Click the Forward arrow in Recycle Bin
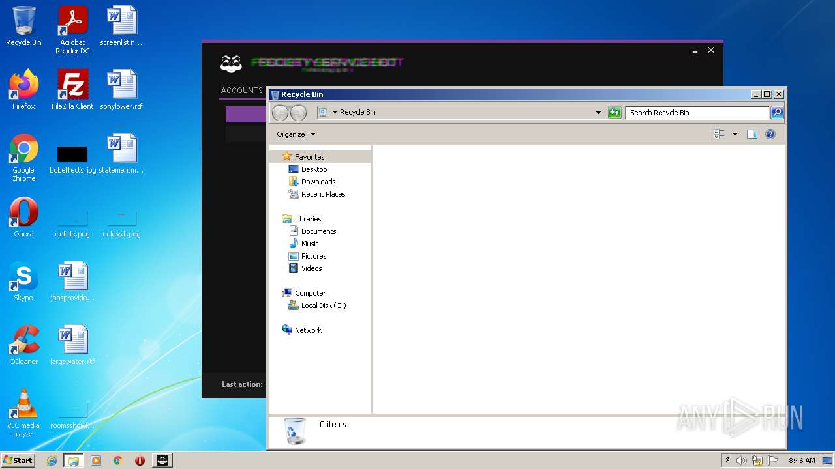The height and width of the screenshot is (469, 835). 298,113
